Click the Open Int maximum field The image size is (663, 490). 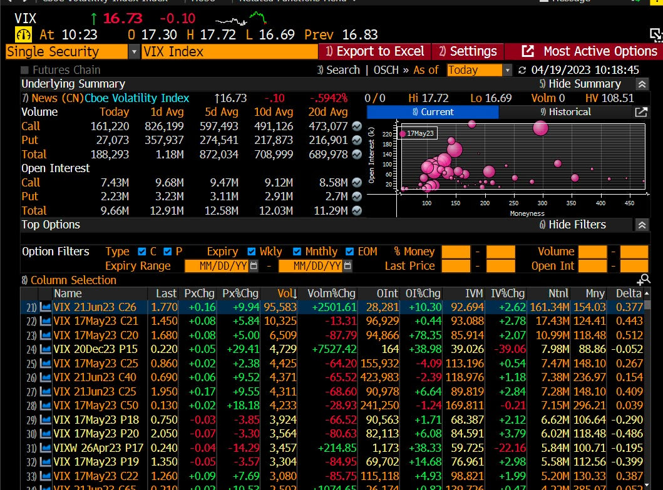(x=634, y=267)
